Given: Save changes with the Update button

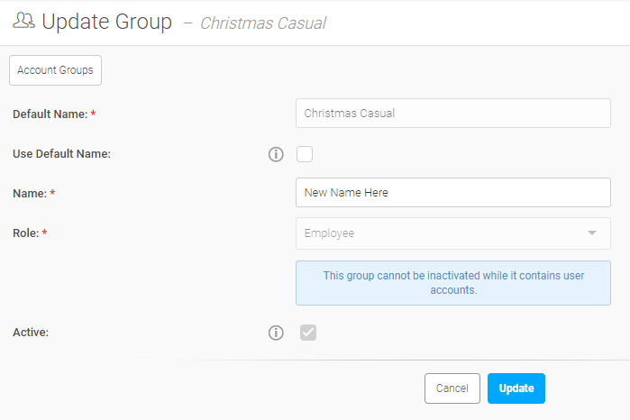Looking at the screenshot, I should [516, 388].
